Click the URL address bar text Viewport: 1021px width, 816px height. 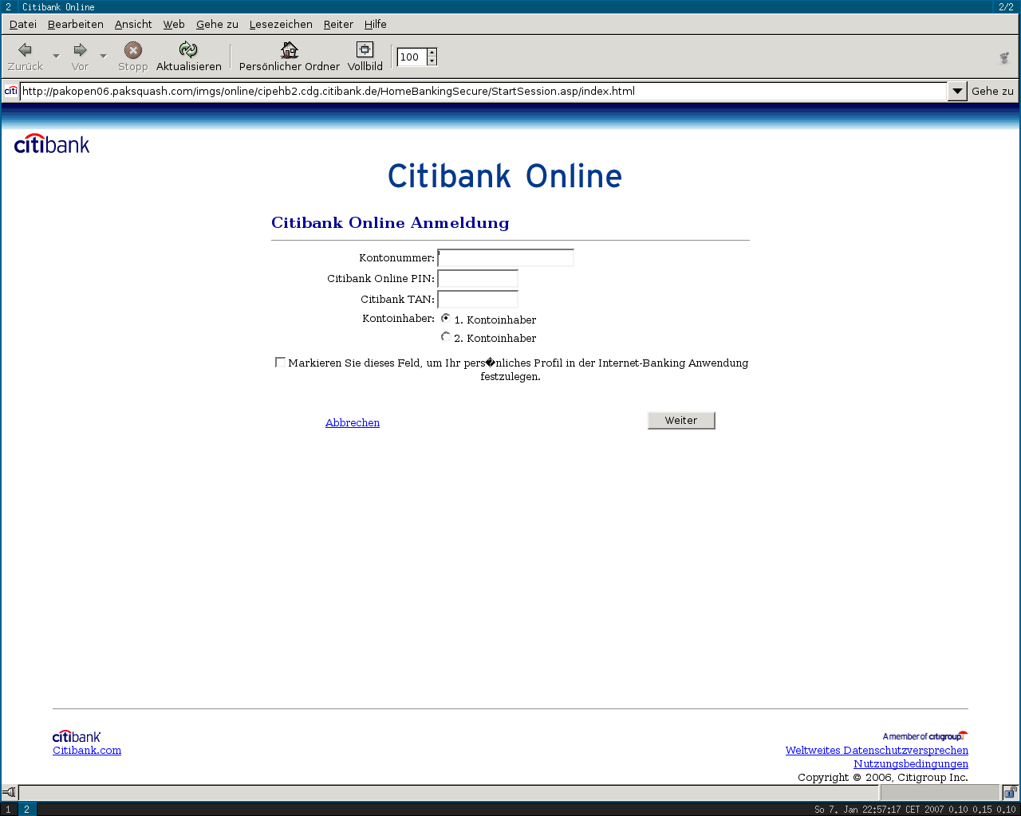tap(329, 91)
